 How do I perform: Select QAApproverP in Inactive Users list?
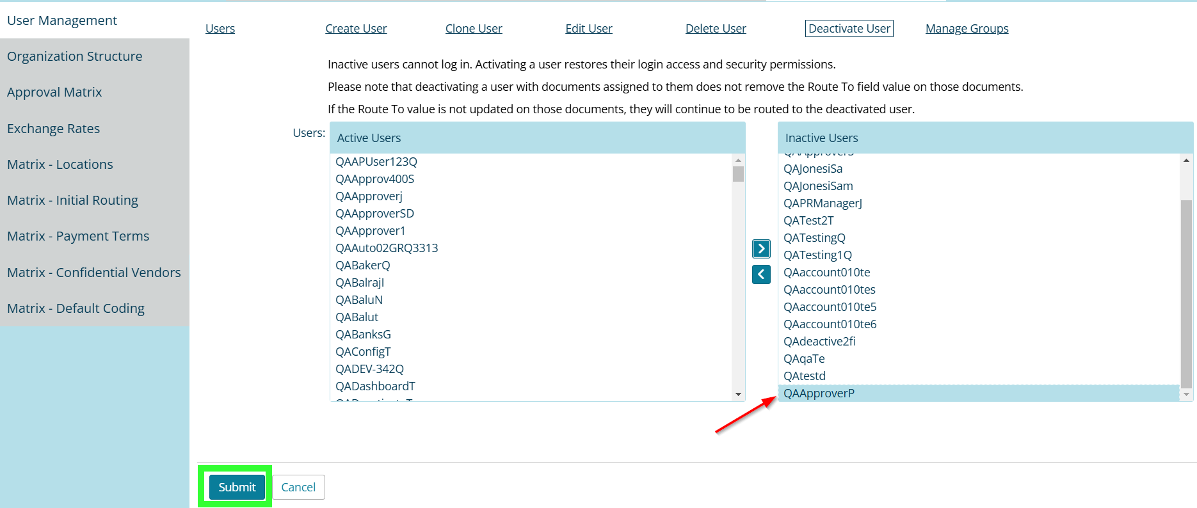coord(819,393)
